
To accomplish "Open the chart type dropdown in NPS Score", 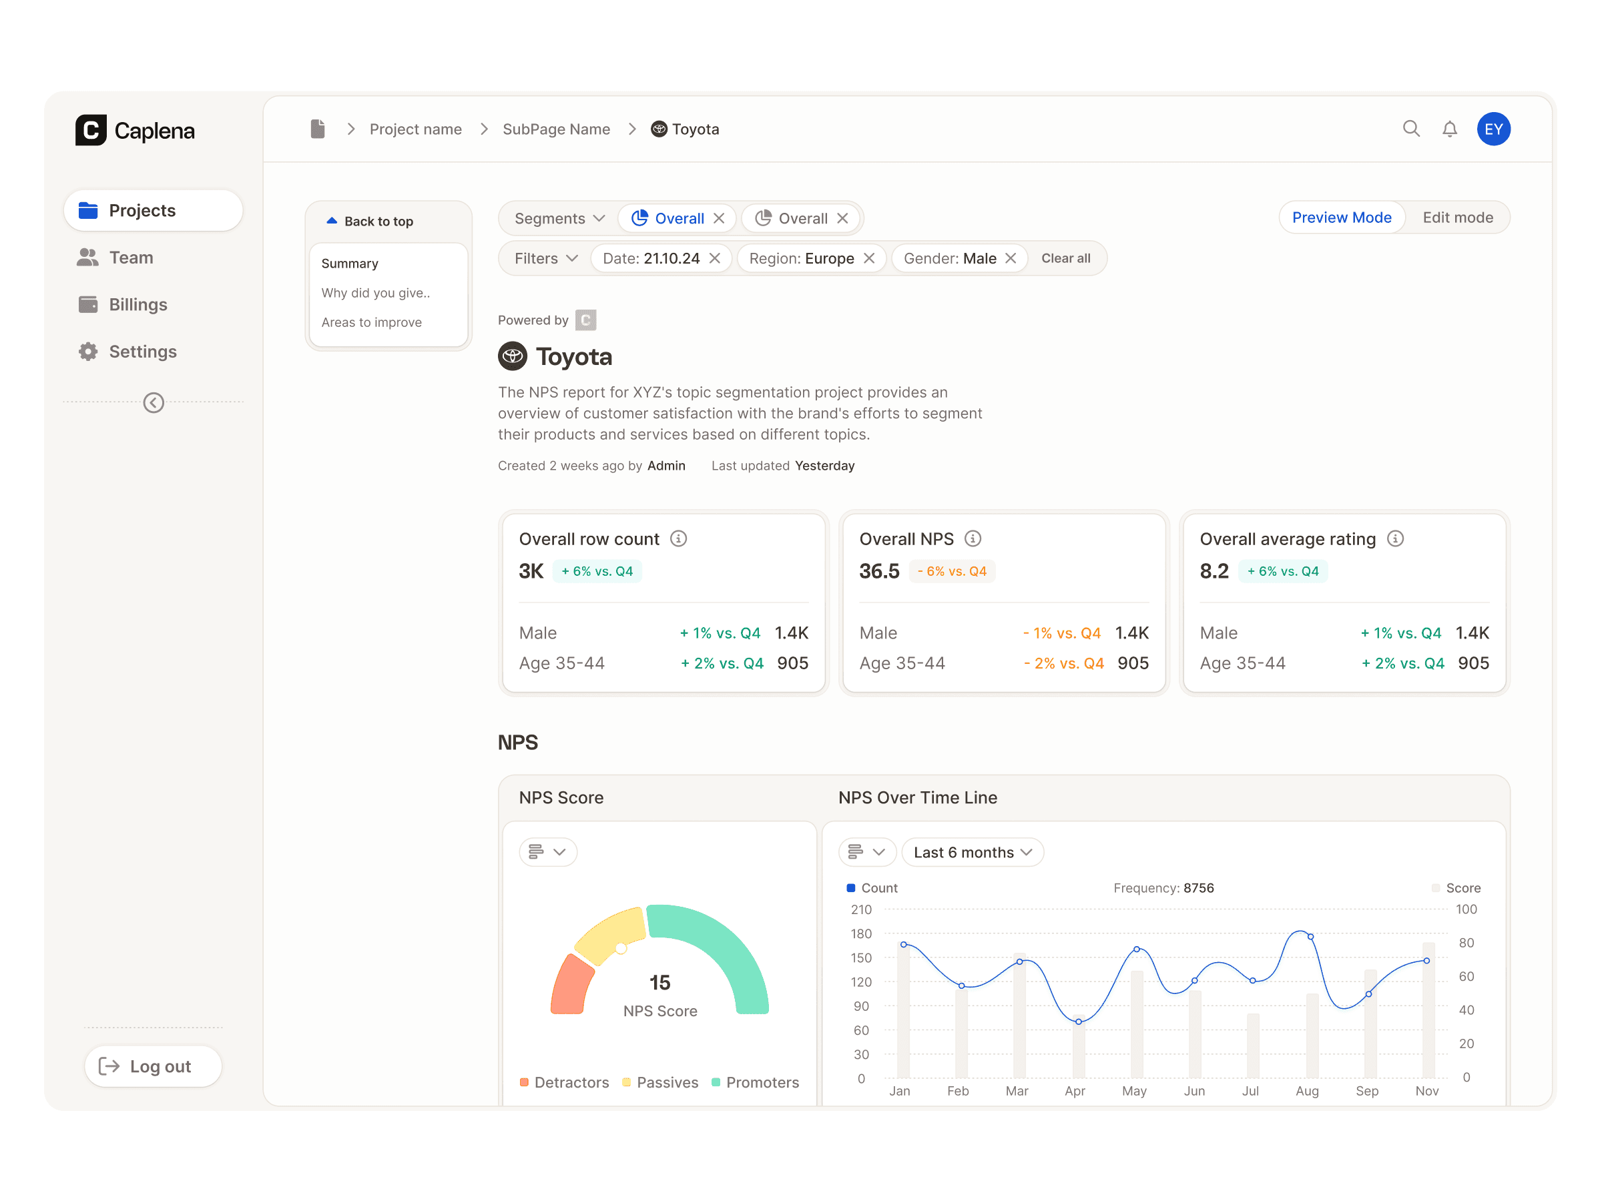I will pyautogui.click(x=547, y=852).
